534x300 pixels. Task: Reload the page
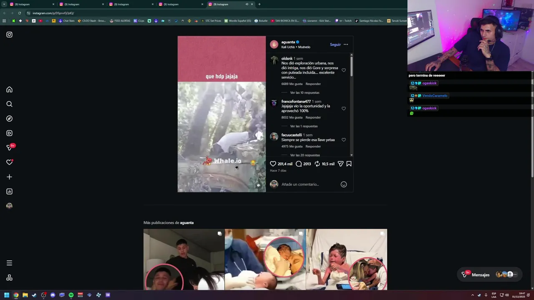[x=19, y=13]
